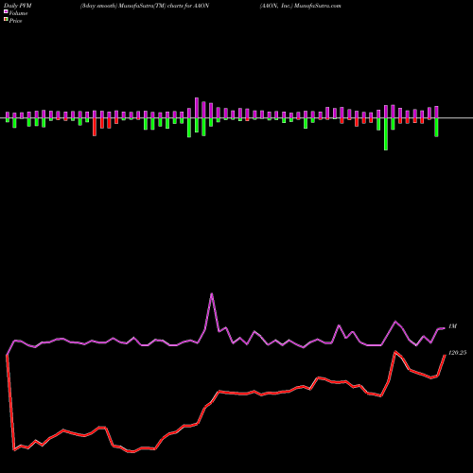Click the tall spike peak on magenta volume line

point(212,294)
